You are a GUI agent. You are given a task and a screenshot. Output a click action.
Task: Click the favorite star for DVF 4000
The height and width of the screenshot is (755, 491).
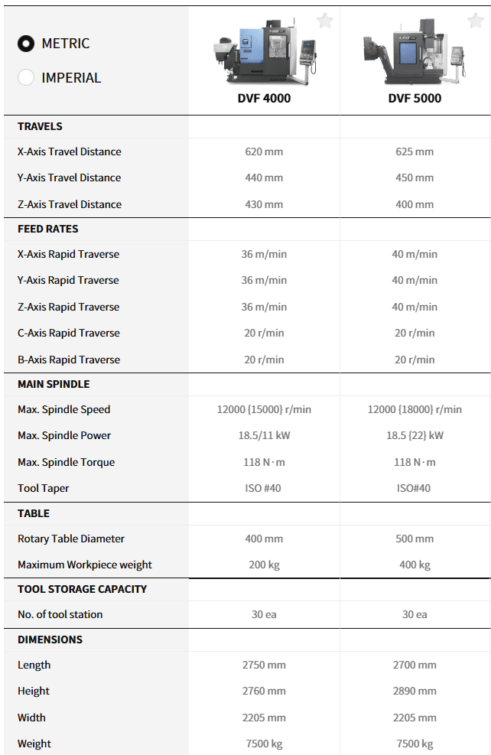click(x=325, y=21)
